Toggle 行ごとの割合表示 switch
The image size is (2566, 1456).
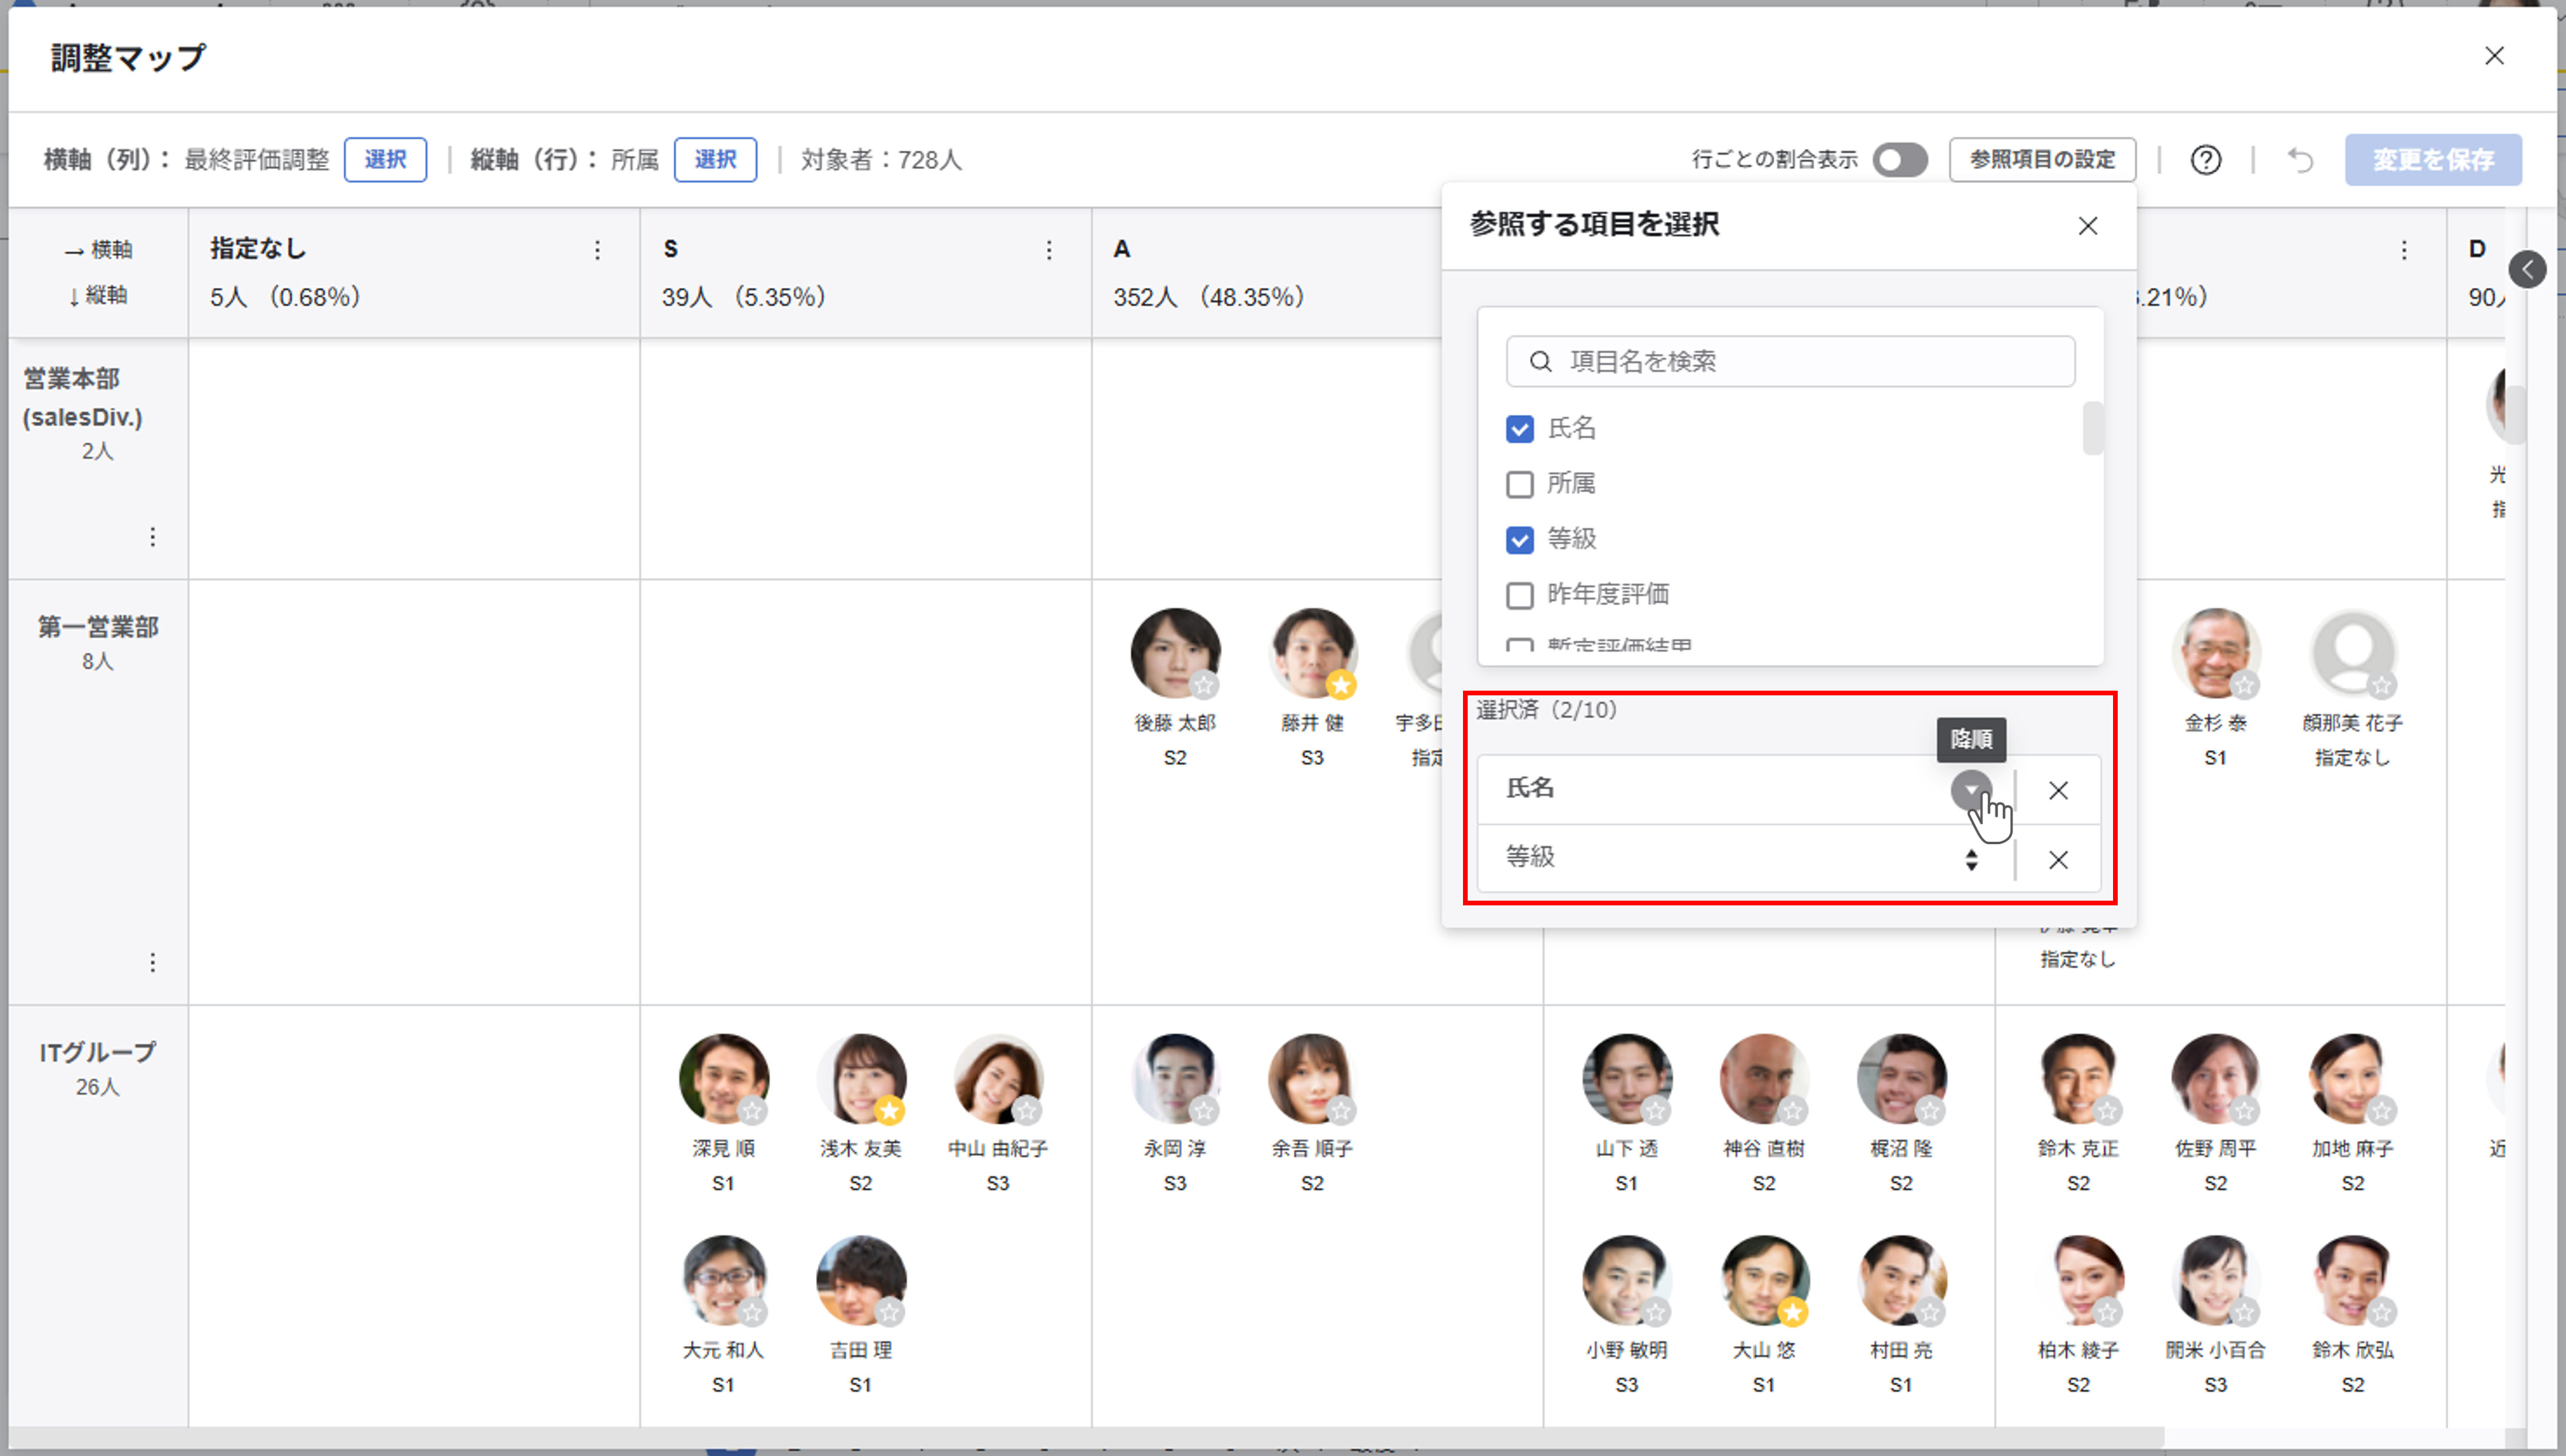click(x=1899, y=160)
